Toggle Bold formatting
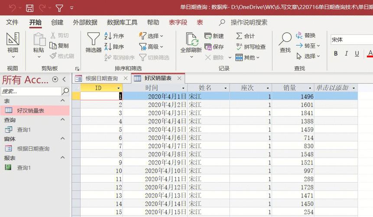 pyautogui.click(x=336, y=53)
